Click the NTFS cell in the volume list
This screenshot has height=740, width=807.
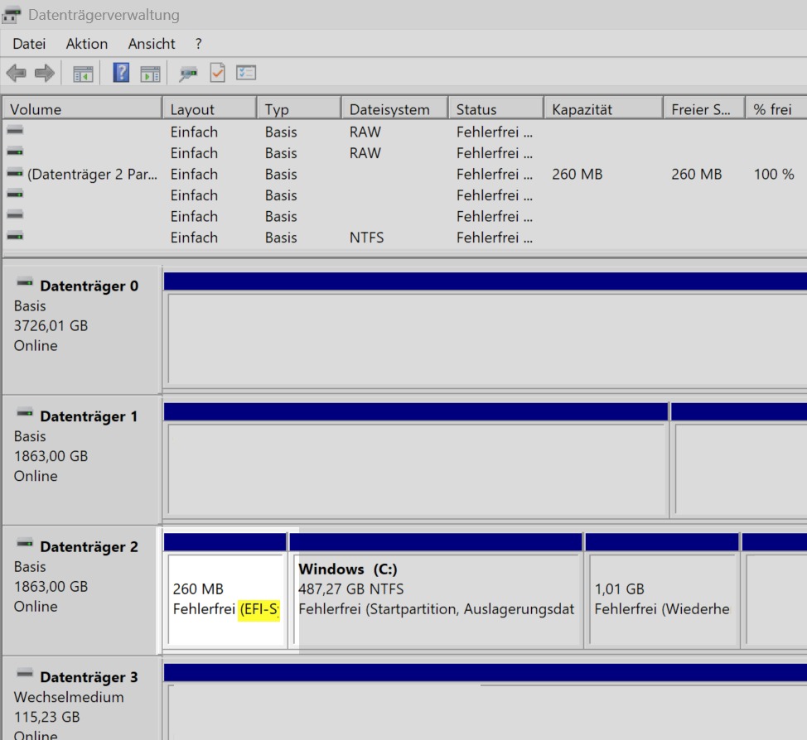(x=366, y=238)
